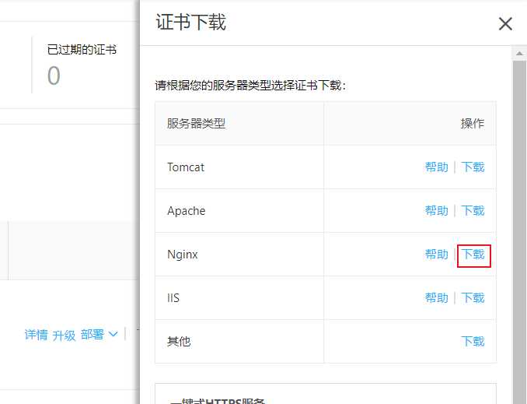Download the Nginx certificate
Viewport: 527px width, 404px height.
click(x=473, y=255)
